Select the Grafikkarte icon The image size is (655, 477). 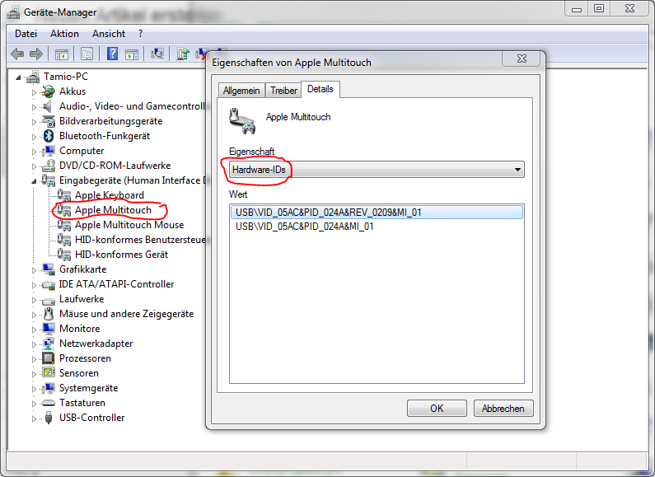click(49, 269)
